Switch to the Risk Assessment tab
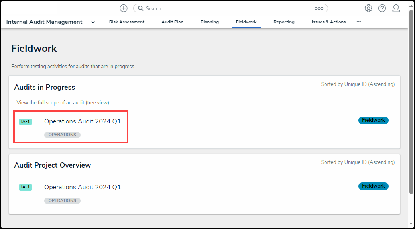The width and height of the screenshot is (415, 229). coord(127,22)
